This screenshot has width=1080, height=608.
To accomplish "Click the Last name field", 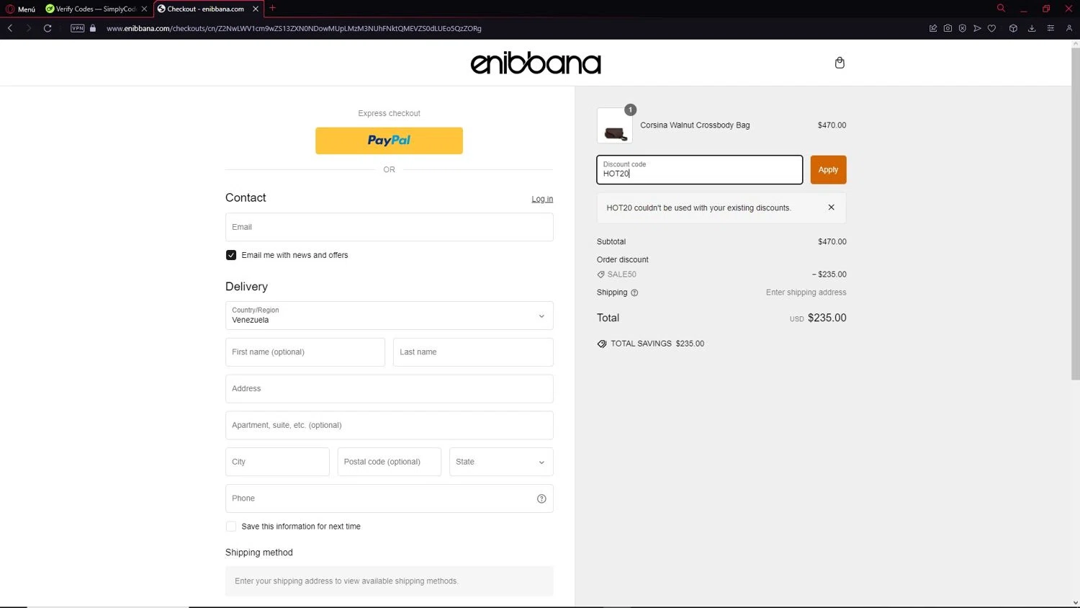I will [473, 352].
